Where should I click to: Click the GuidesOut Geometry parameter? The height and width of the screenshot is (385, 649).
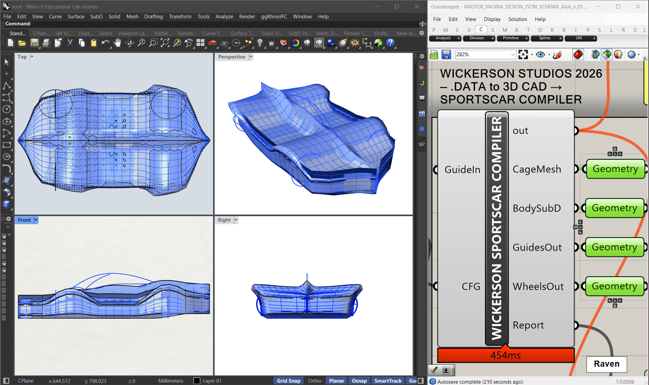pyautogui.click(x=615, y=247)
